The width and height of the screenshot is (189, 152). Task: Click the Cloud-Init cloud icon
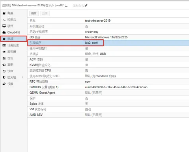(4, 32)
